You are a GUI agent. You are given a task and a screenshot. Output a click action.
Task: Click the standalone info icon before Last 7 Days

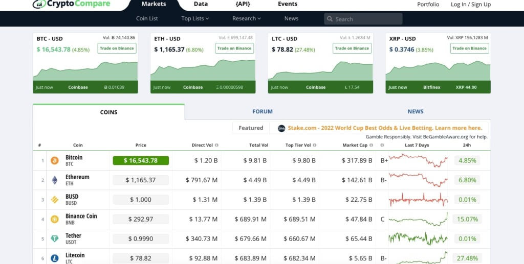382,146
